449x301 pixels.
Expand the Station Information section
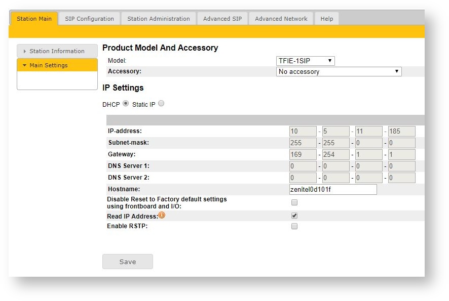(57, 51)
